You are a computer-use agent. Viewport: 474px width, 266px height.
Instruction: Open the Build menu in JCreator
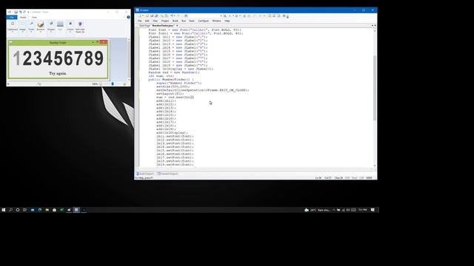176,21
